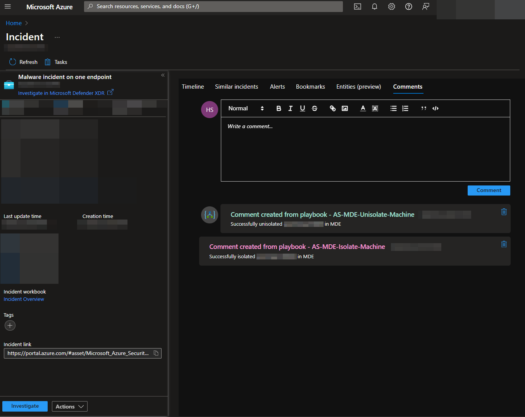Click the 'Successfully isolated' comment text
Viewport: 525px width, 417px height.
coord(232,257)
